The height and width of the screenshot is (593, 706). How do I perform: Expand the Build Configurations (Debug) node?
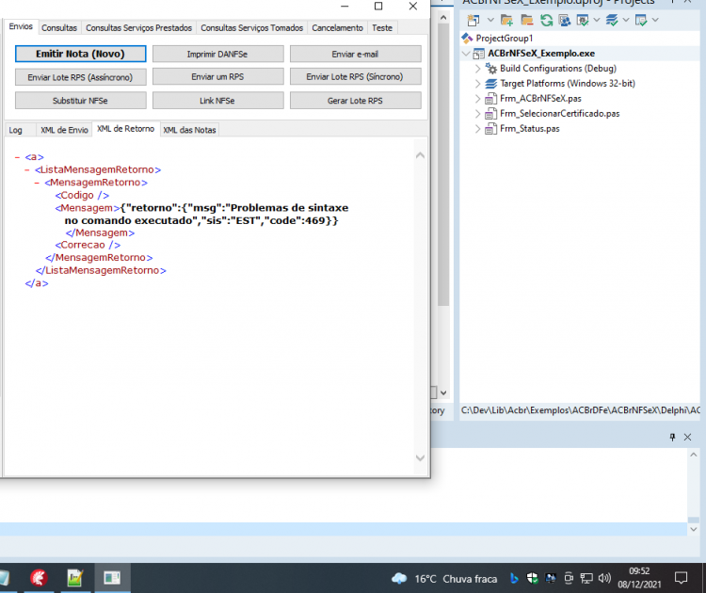[477, 69]
